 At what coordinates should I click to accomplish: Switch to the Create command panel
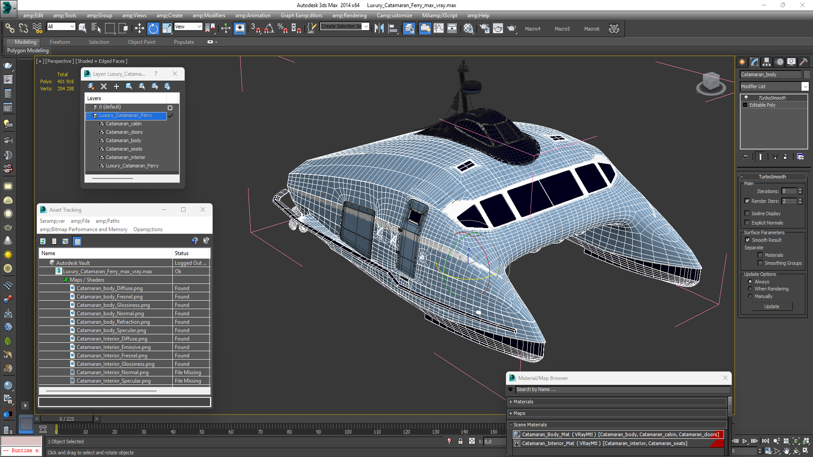pos(742,62)
